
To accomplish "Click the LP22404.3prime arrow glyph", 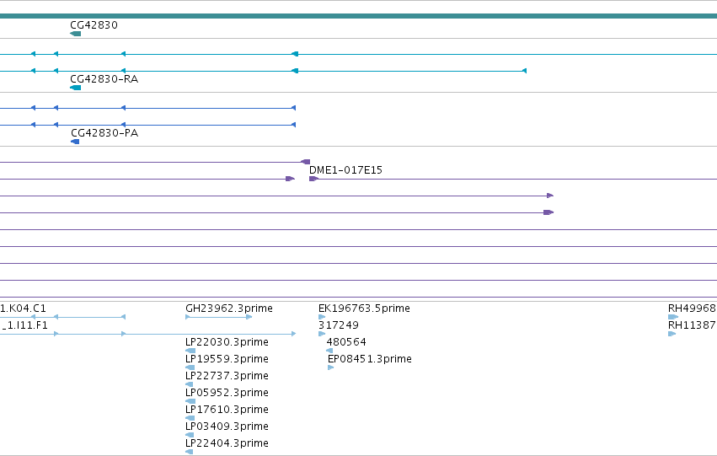I will click(x=189, y=452).
